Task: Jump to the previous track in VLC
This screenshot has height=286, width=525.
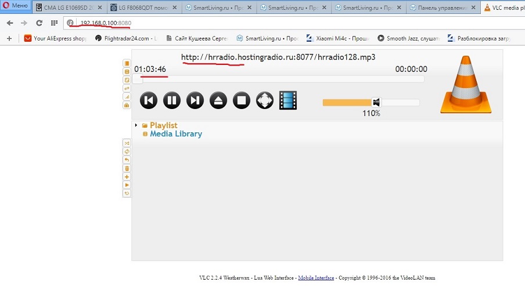Action: pyautogui.click(x=149, y=100)
